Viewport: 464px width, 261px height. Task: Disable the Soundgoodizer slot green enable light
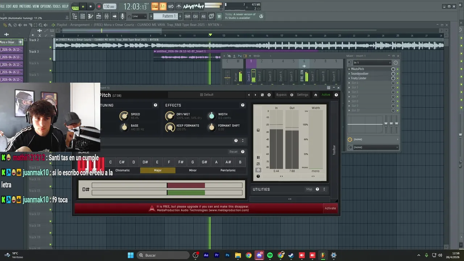[397, 74]
